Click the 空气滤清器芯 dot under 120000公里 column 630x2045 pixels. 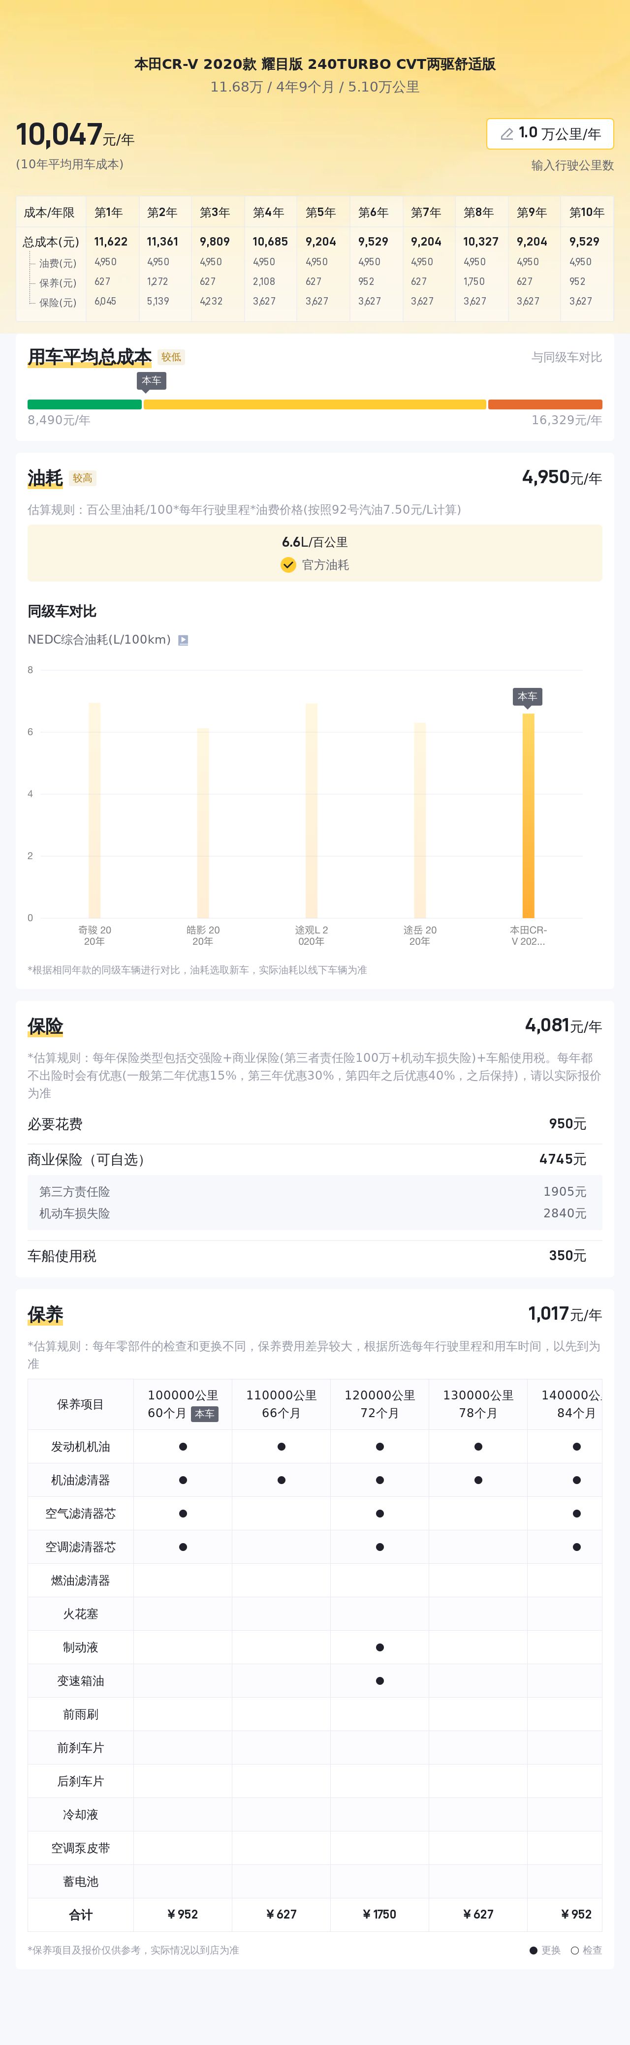click(x=380, y=1513)
